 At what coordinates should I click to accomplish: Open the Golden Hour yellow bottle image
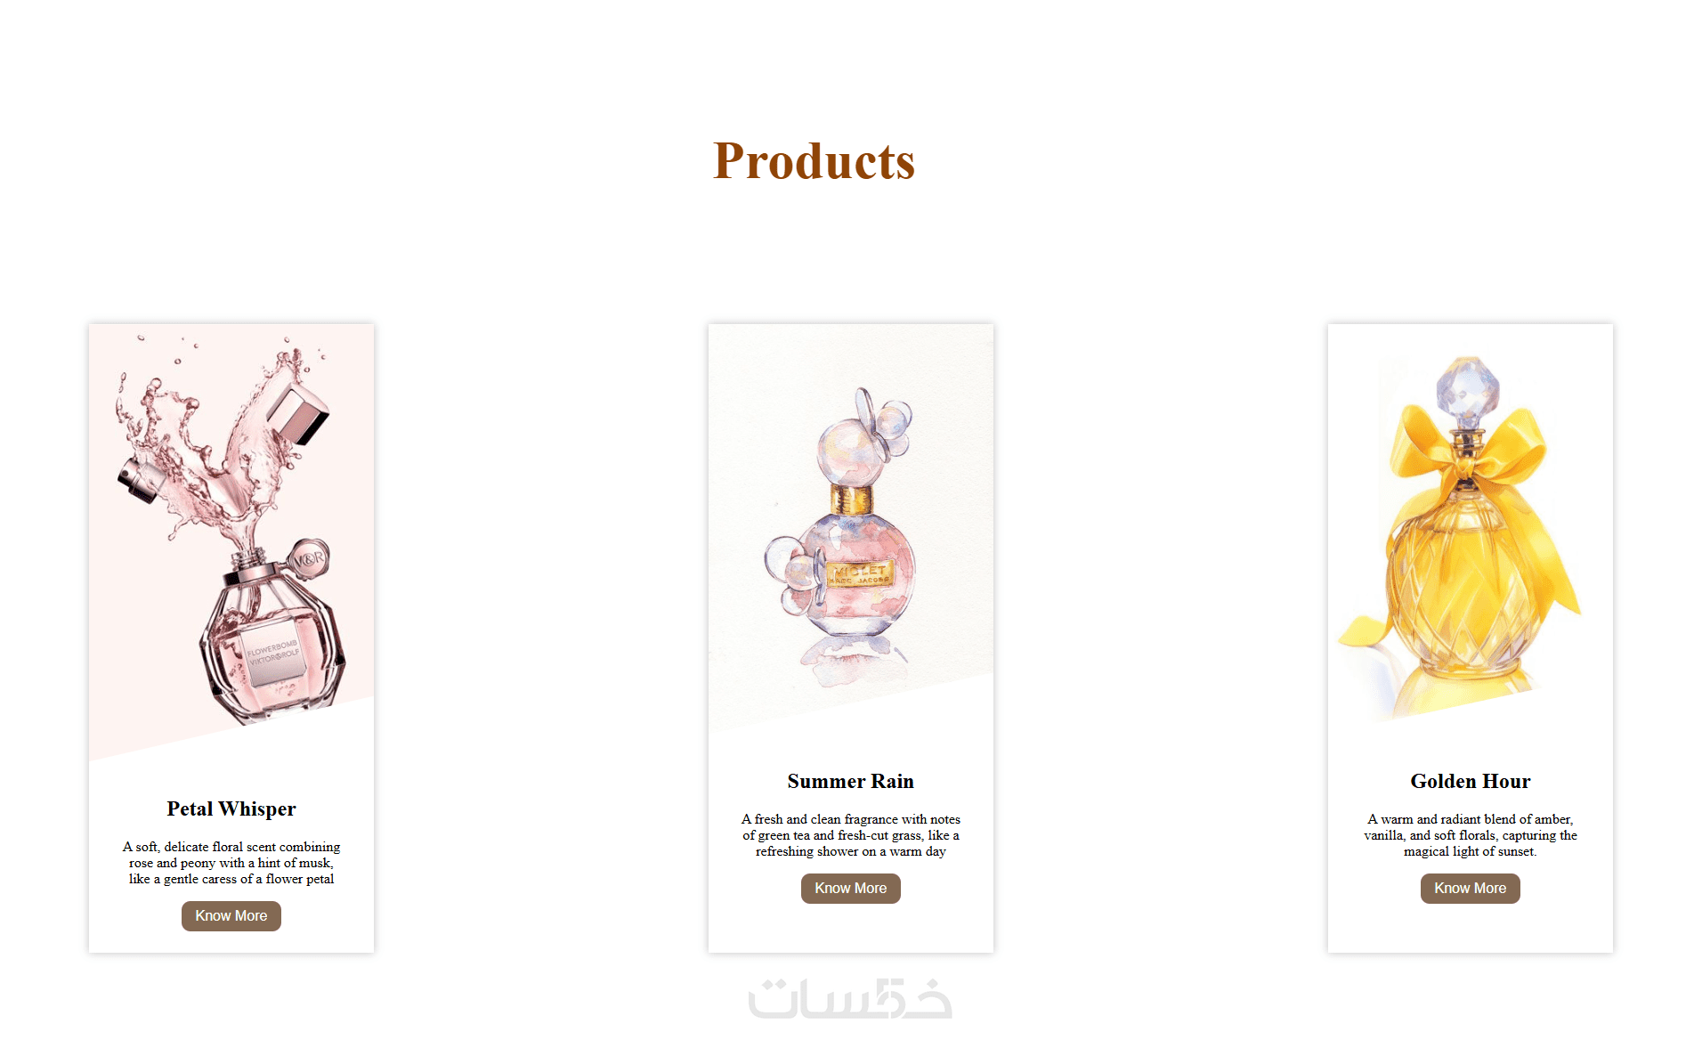pyautogui.click(x=1471, y=527)
